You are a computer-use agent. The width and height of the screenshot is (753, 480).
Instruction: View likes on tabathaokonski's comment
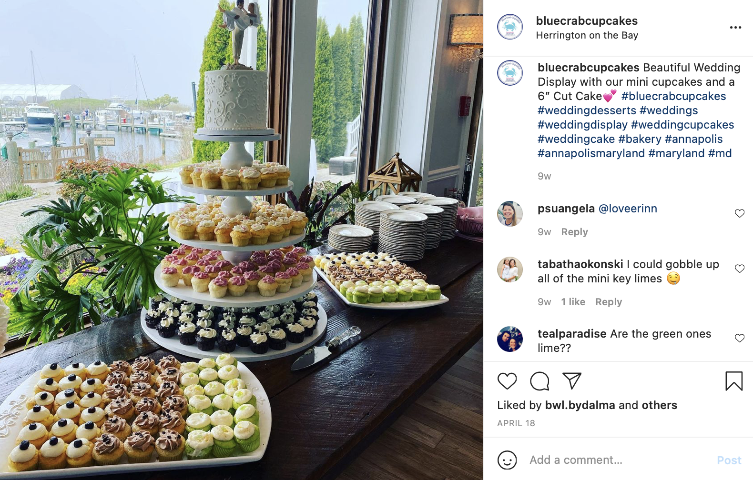[x=573, y=302]
